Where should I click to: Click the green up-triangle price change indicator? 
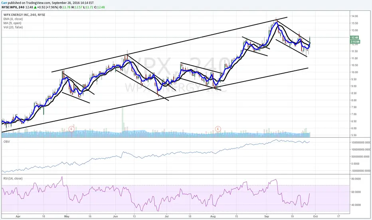tap(35, 7)
